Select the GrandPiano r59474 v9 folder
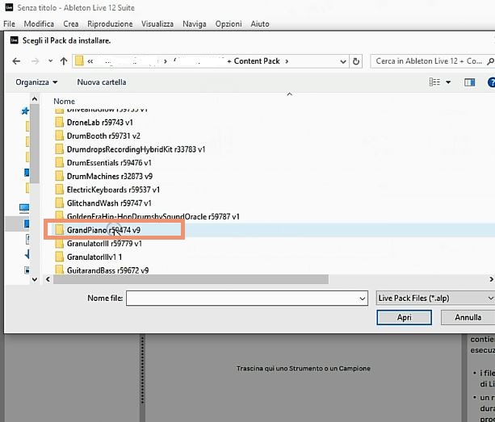This screenshot has width=495, height=422. coord(103,230)
